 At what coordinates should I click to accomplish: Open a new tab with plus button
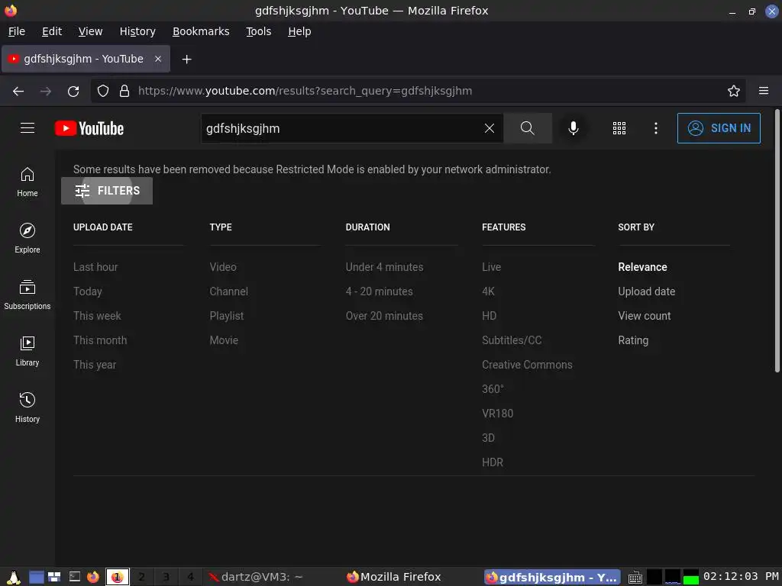tap(186, 60)
